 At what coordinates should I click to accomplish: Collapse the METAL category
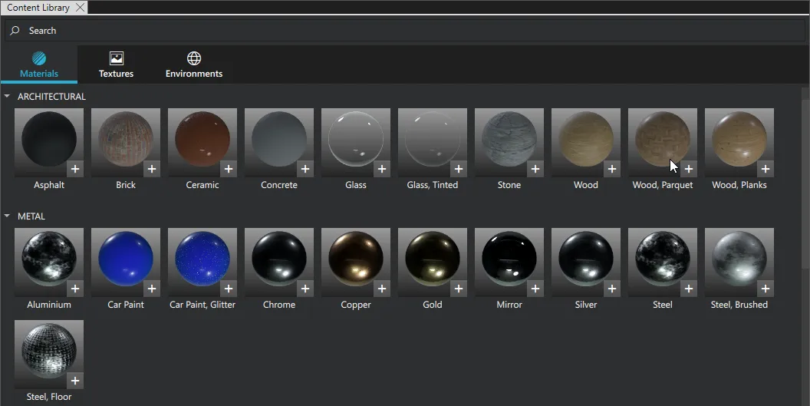(7, 216)
